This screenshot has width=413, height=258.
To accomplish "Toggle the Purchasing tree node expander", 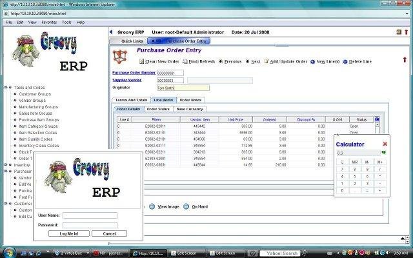I will (6, 171).
